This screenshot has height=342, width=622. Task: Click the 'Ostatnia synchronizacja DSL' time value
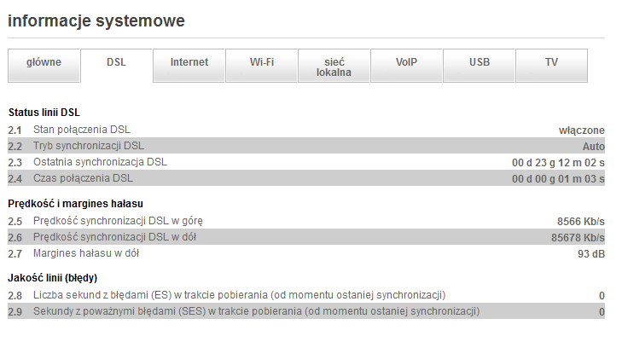click(x=558, y=162)
